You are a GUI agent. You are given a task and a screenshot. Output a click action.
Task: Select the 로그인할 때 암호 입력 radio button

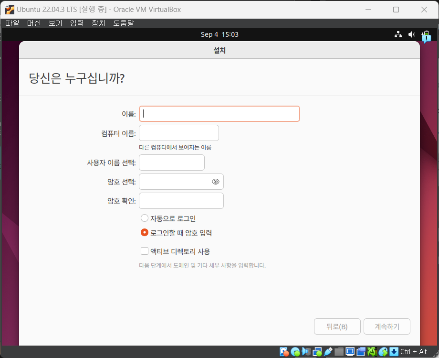pos(145,232)
